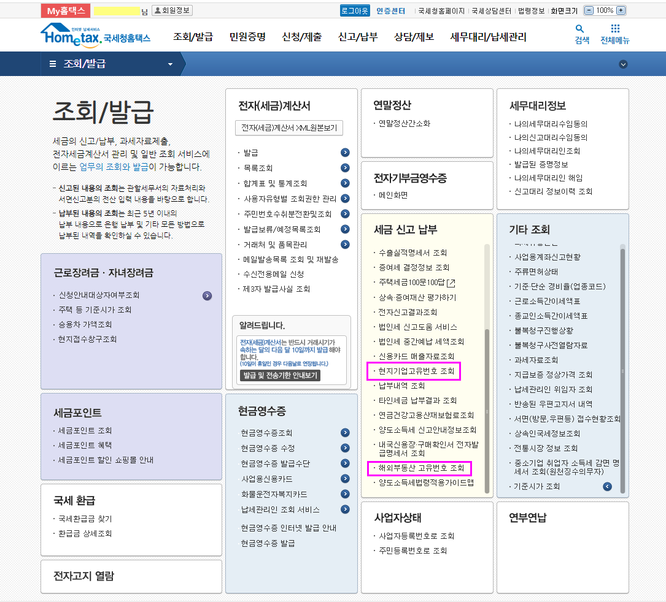Click the arrow beside 현금영수증 수정
The width and height of the screenshot is (666, 602).
pos(345,448)
